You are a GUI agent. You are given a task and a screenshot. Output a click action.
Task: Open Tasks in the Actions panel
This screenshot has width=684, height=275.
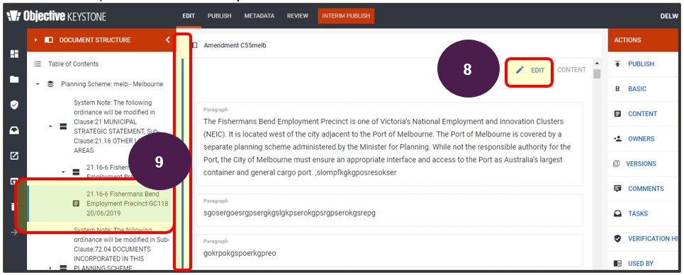point(638,213)
